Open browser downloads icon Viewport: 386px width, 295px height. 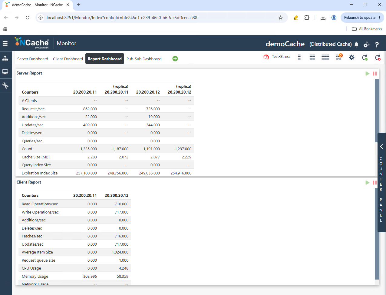coord(323,18)
